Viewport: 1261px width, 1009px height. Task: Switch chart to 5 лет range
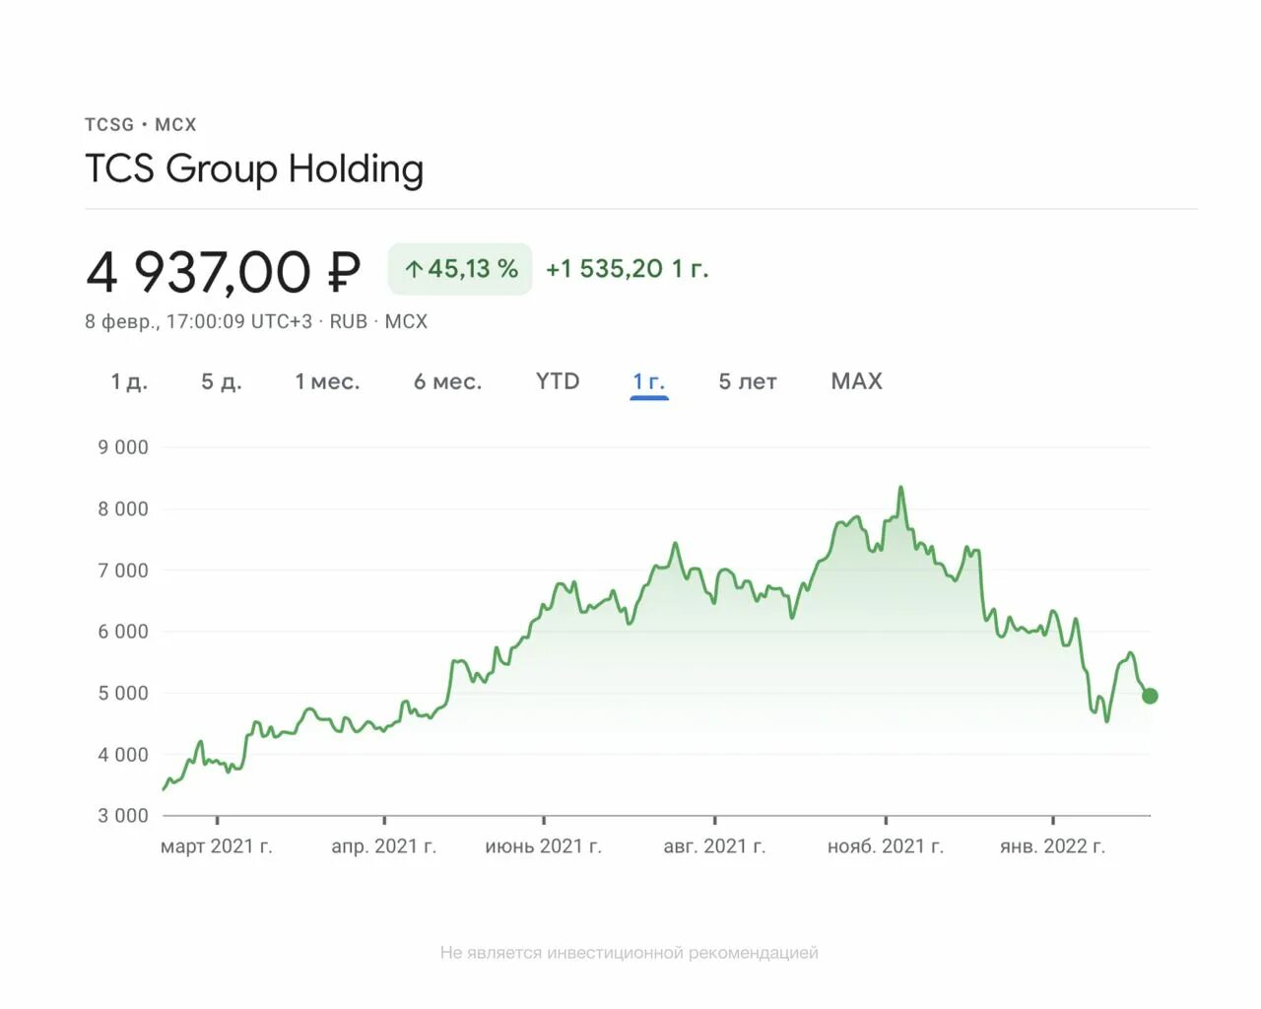[x=748, y=382]
